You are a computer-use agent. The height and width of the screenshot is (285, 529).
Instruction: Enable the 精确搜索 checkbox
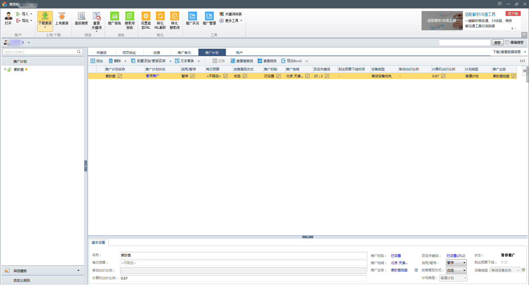507,42
